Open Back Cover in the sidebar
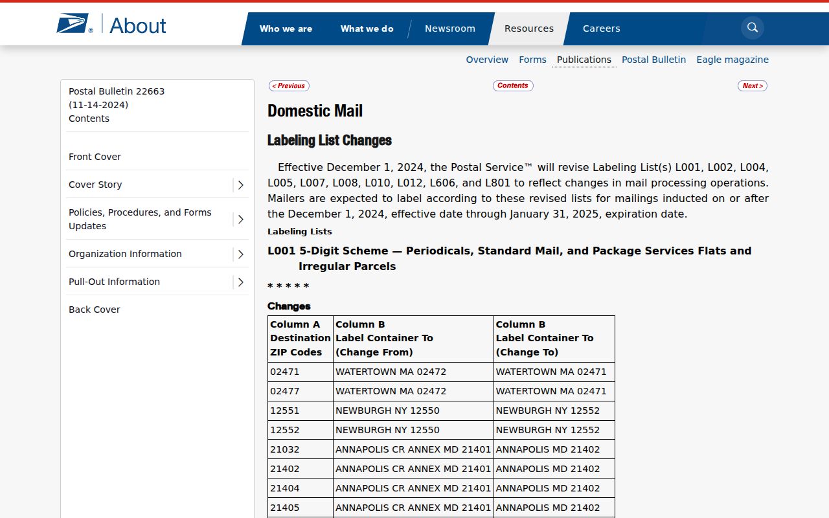 95,310
